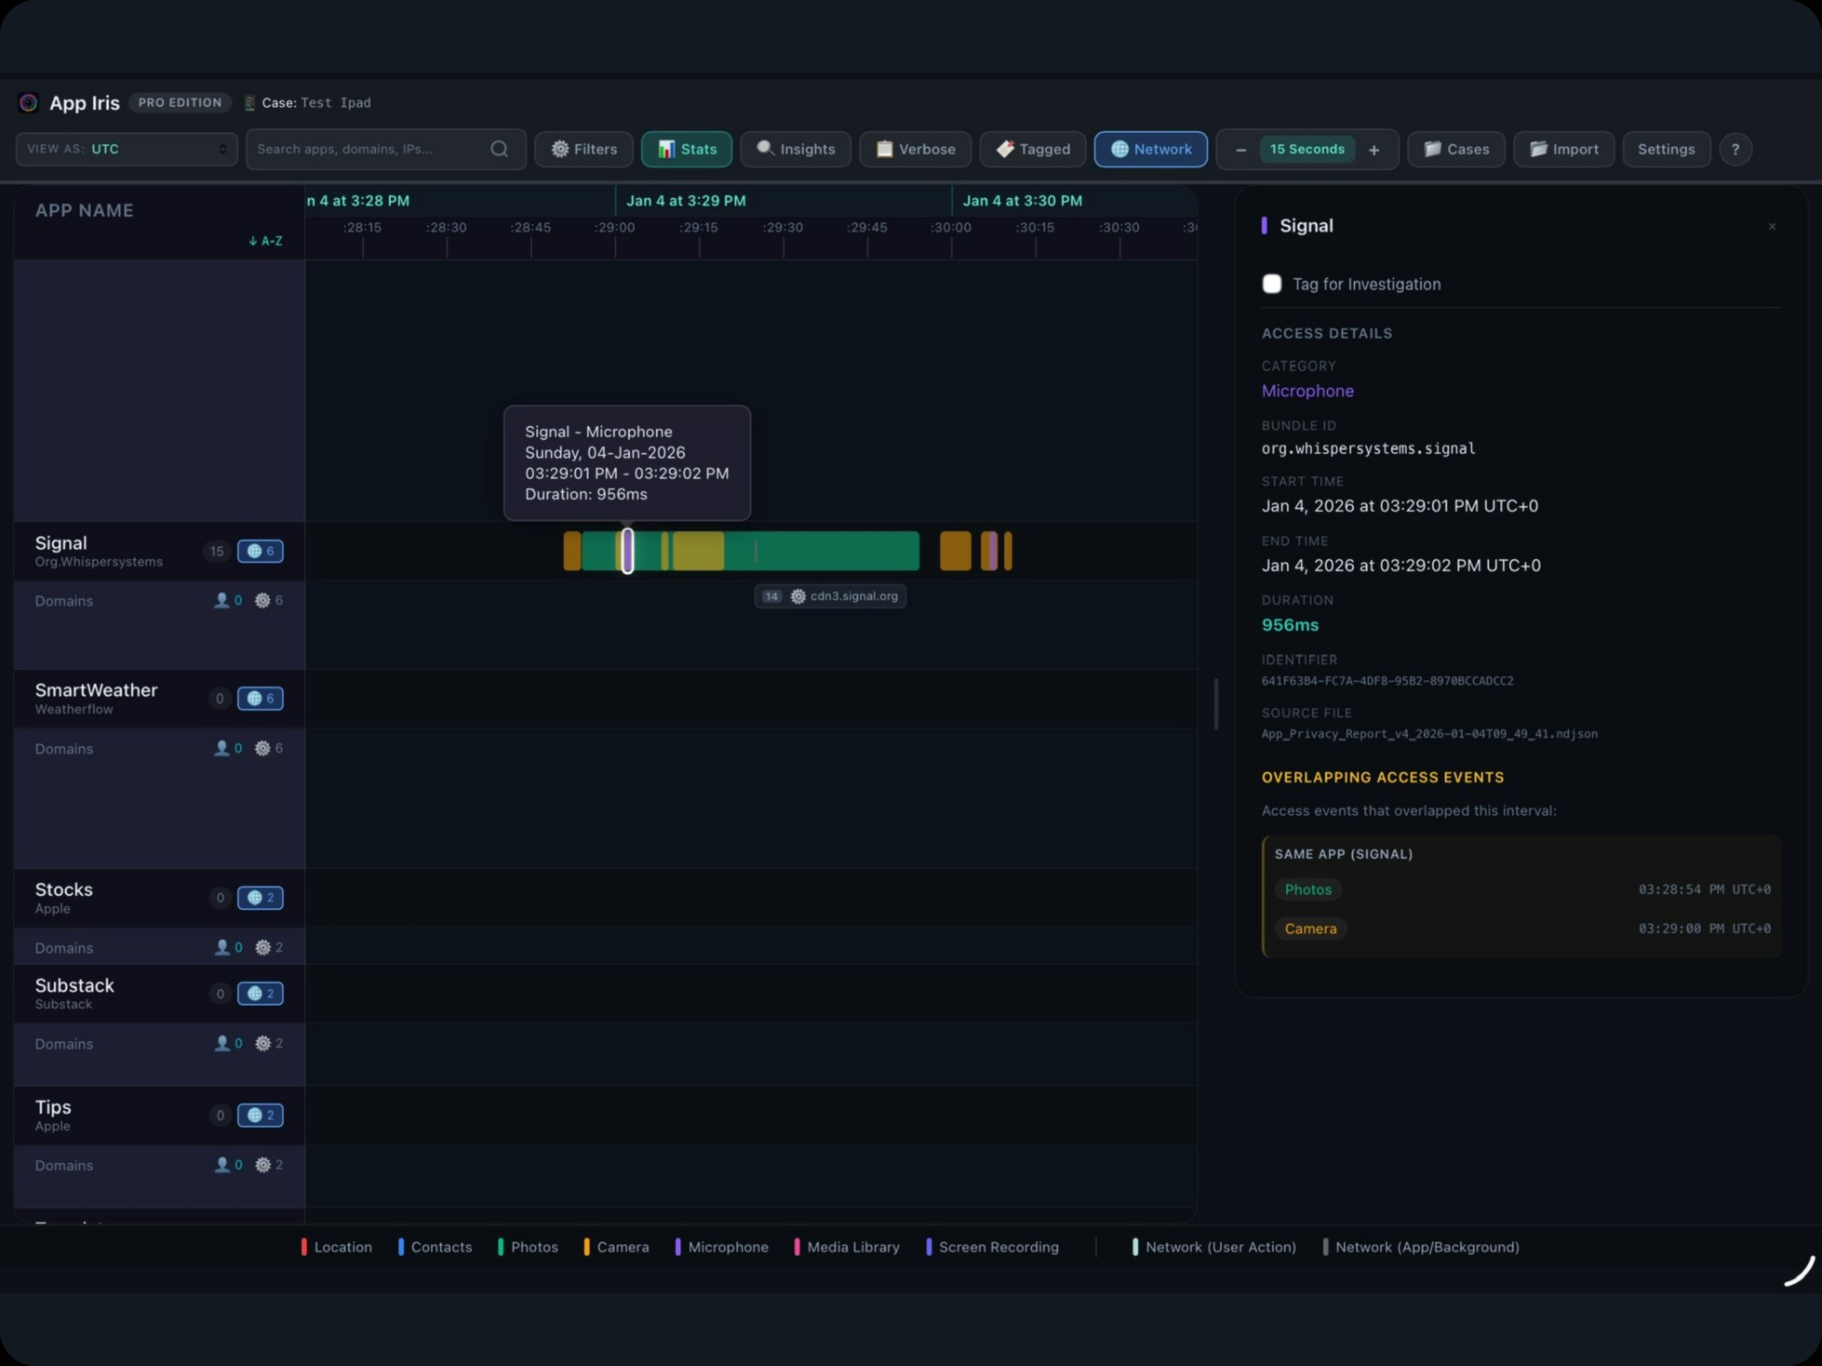The image size is (1822, 1366).
Task: Click the Import button
Action: point(1563,149)
